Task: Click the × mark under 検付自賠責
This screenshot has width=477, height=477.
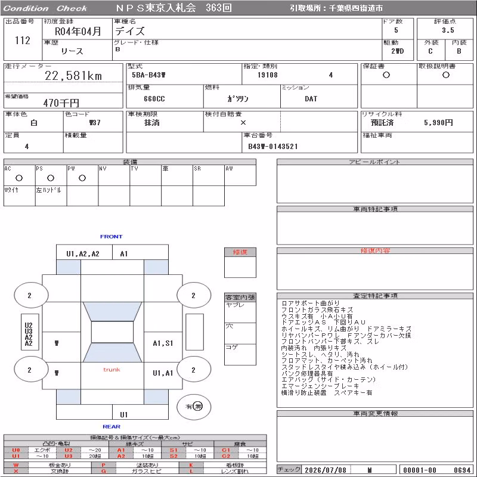Action: coord(243,123)
